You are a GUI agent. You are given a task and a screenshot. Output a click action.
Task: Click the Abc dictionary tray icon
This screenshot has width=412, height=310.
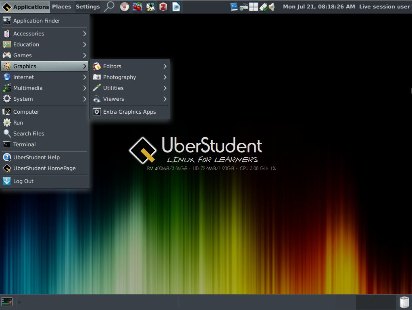coord(234,6)
